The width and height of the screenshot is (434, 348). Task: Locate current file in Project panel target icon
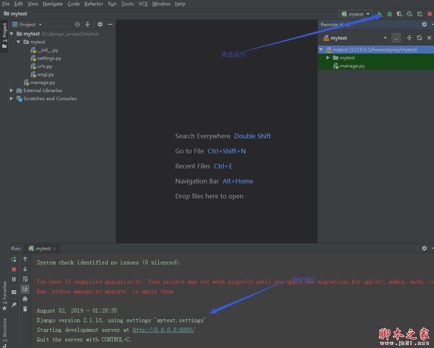[77, 24]
